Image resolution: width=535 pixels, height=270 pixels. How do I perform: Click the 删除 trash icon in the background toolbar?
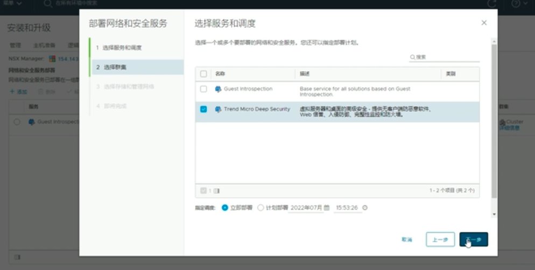click(x=40, y=92)
